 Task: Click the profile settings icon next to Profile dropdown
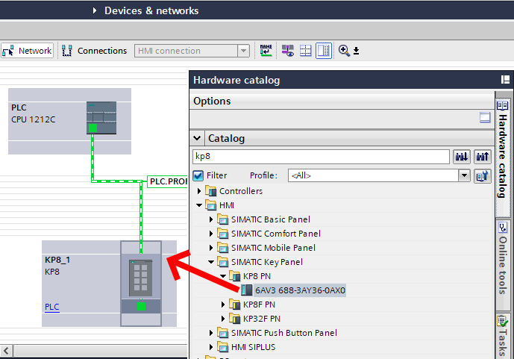(483, 175)
